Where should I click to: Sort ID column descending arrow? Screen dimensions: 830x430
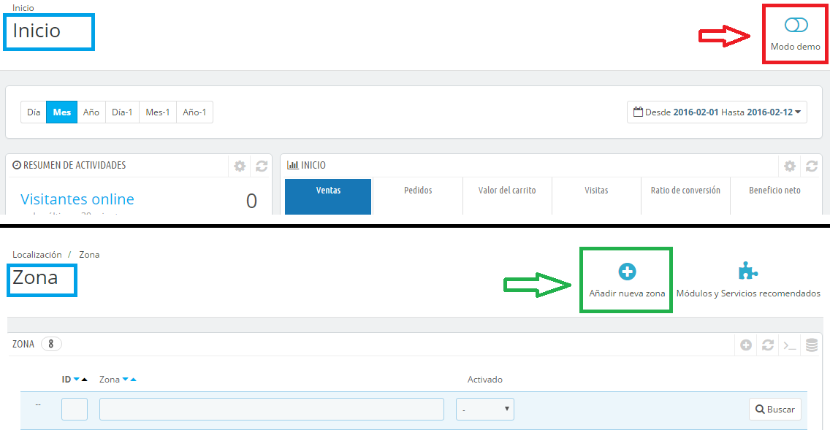(77, 379)
